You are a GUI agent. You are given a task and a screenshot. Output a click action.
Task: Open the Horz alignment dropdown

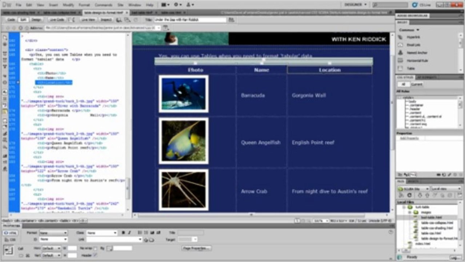point(51,249)
